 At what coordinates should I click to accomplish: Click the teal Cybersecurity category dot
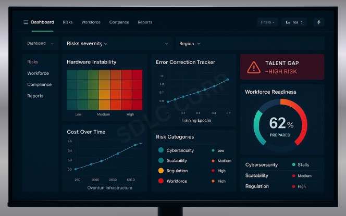point(161,150)
